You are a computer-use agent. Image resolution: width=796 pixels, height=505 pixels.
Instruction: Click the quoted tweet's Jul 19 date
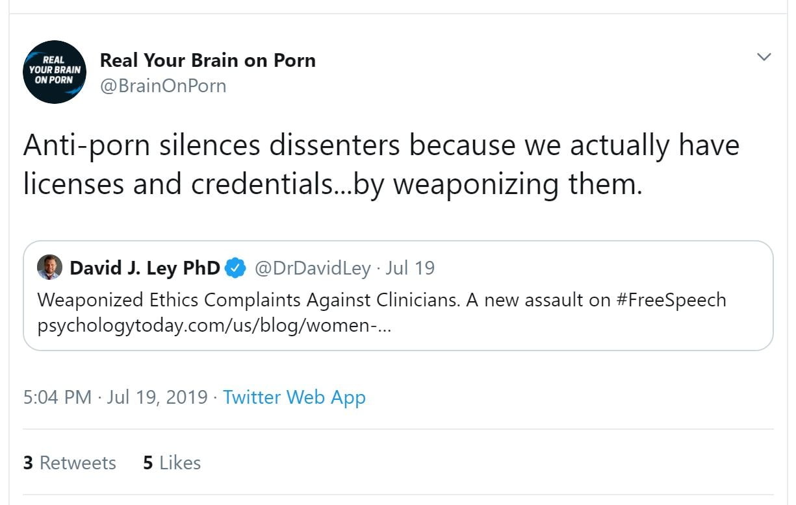pos(410,267)
